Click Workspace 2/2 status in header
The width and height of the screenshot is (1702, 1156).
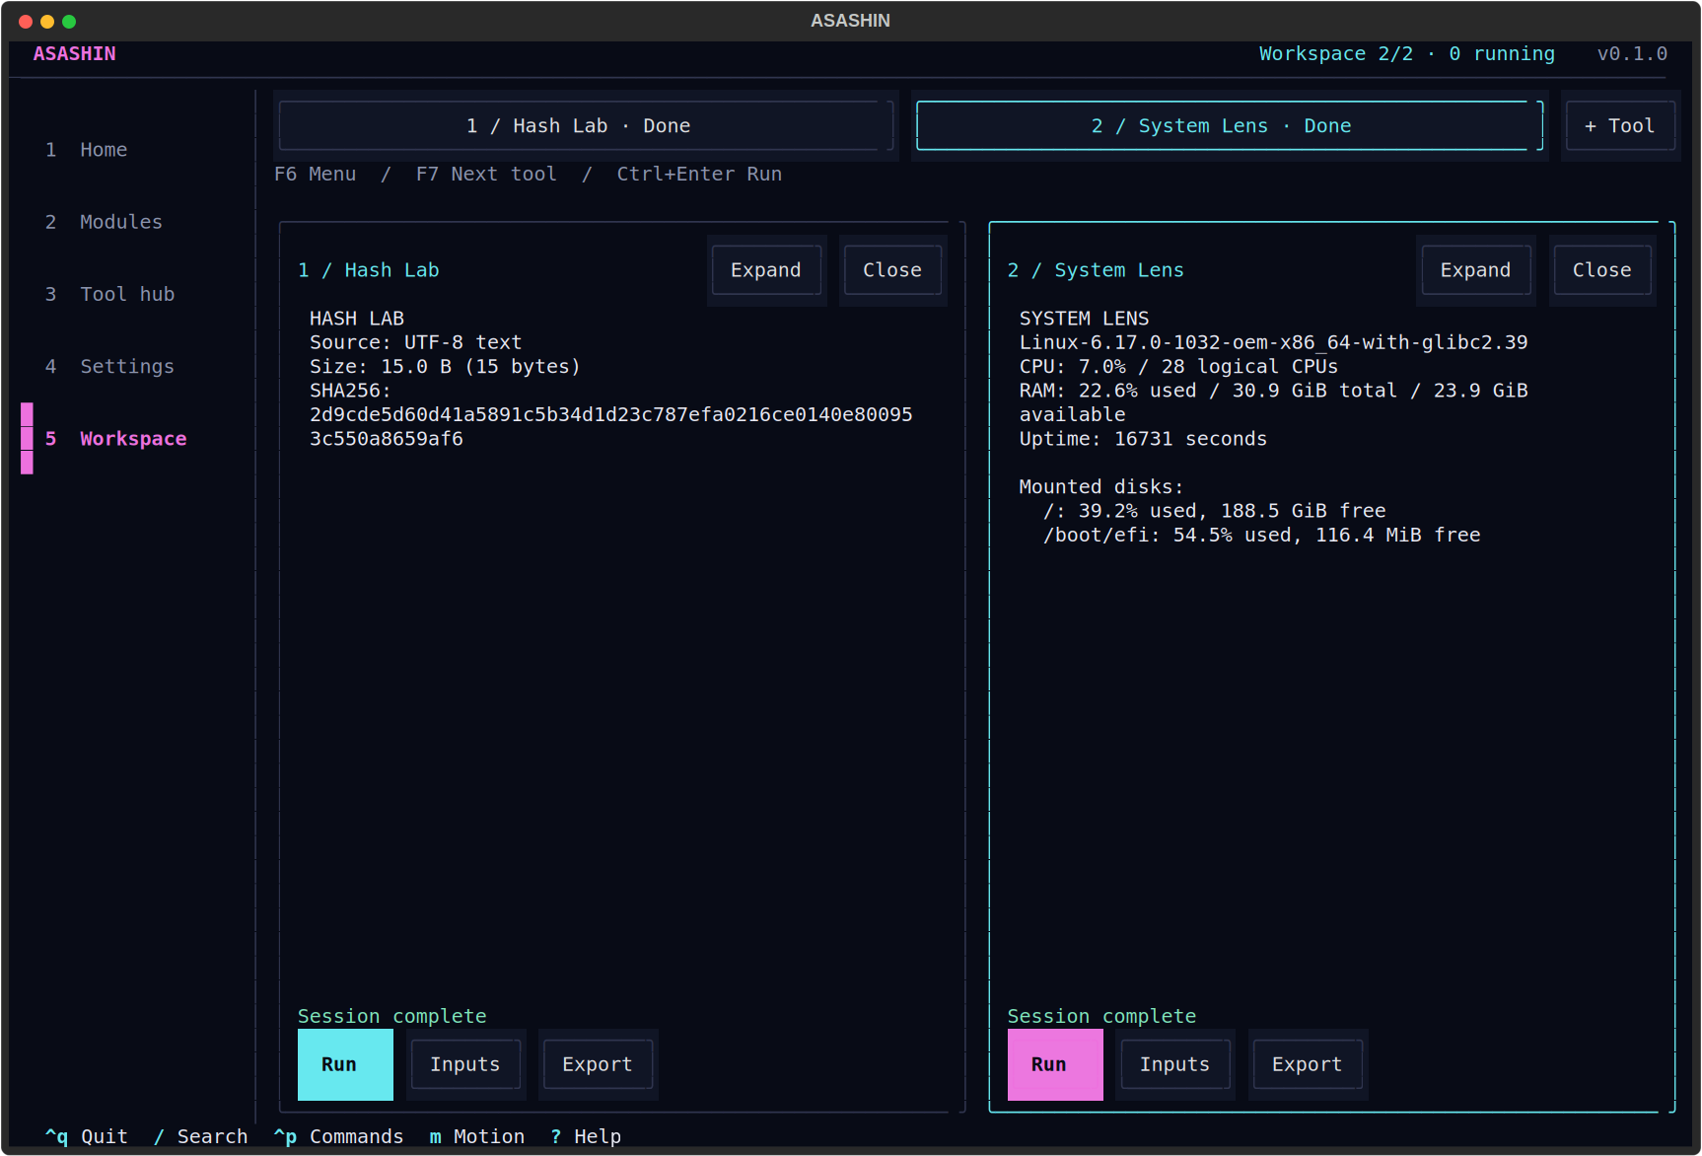point(1336,53)
